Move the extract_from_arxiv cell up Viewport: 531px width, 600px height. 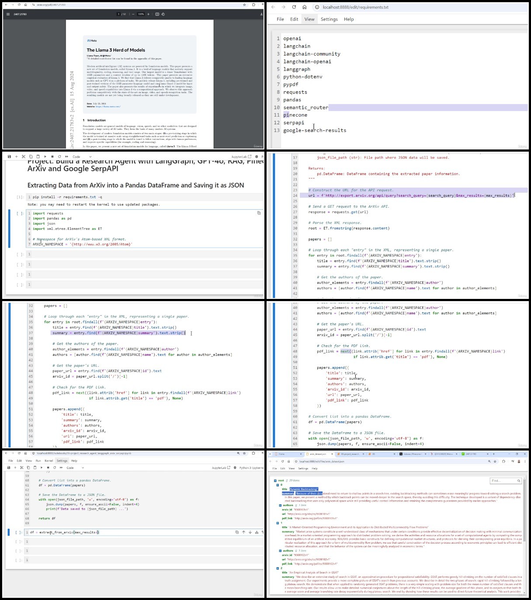244,532
